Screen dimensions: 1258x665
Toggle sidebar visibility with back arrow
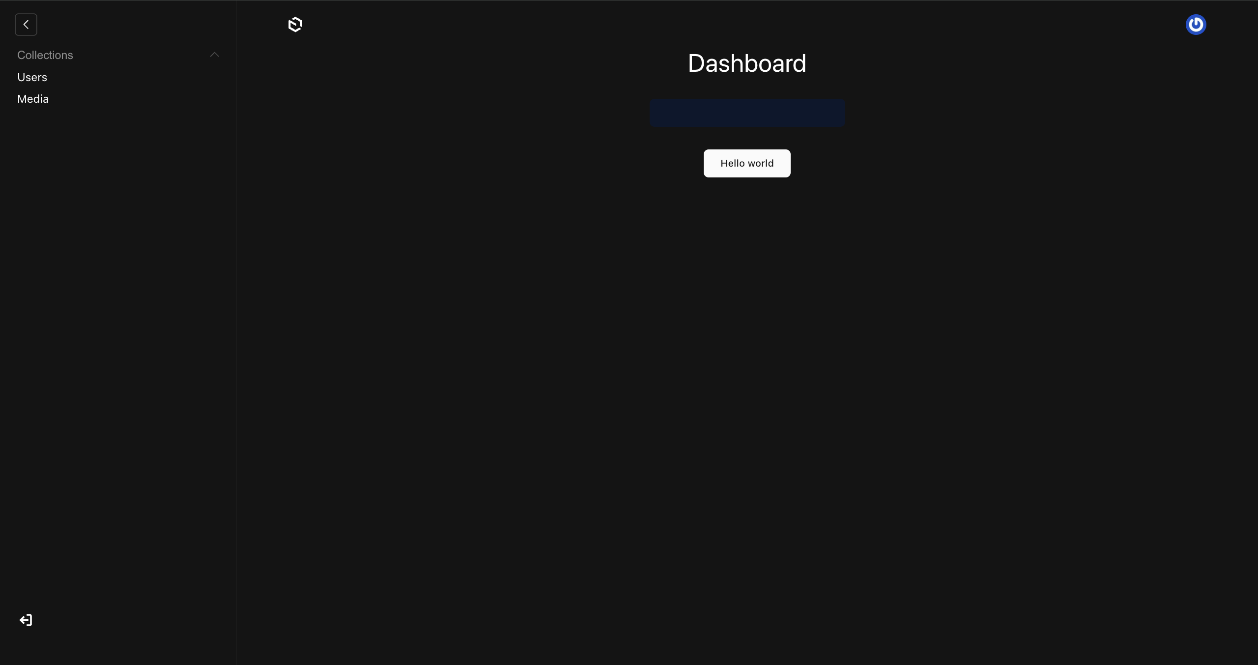coord(26,24)
